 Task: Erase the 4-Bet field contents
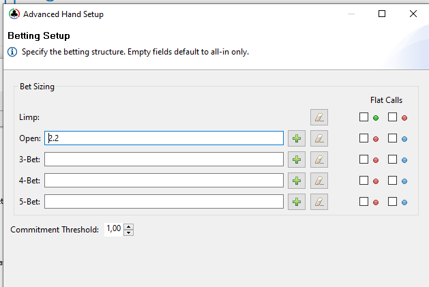(319, 181)
